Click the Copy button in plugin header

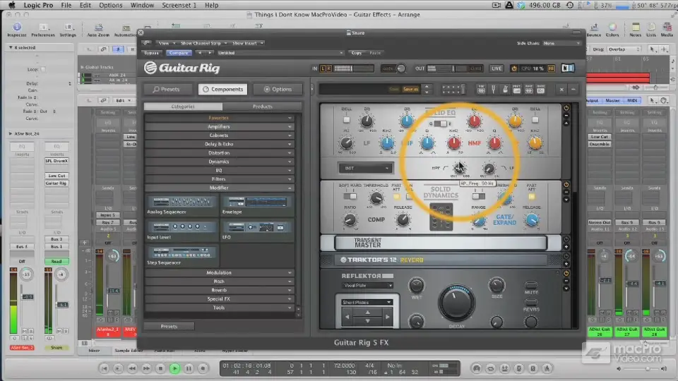click(356, 53)
